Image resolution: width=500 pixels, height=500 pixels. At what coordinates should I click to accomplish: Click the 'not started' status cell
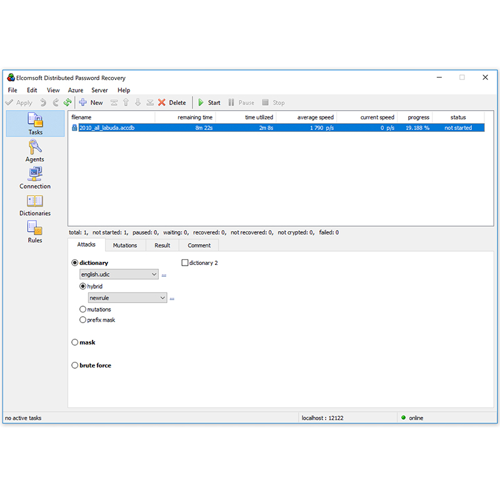[458, 128]
